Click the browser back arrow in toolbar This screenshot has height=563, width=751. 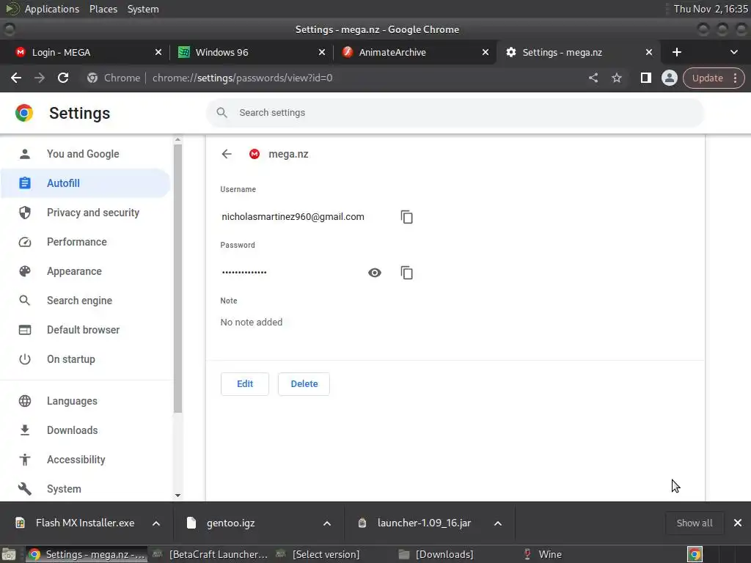click(16, 78)
